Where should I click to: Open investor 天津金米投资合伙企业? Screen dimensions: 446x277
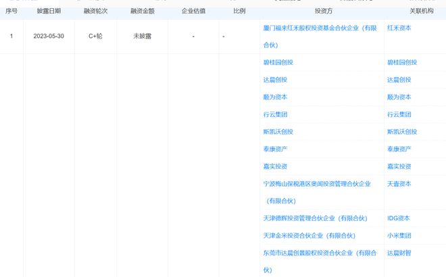[x=309, y=236]
